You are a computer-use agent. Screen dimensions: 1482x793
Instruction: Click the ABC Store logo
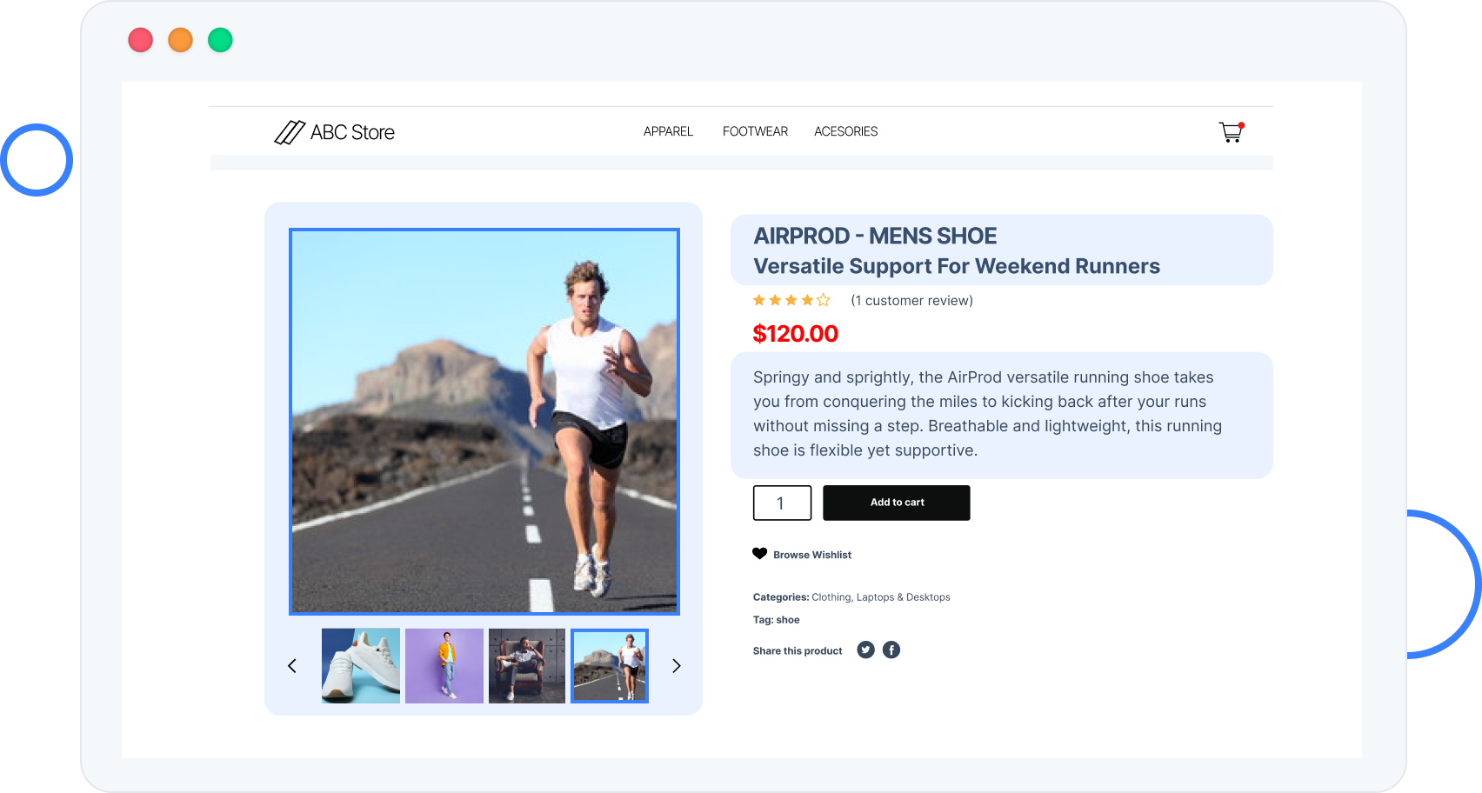click(x=334, y=132)
